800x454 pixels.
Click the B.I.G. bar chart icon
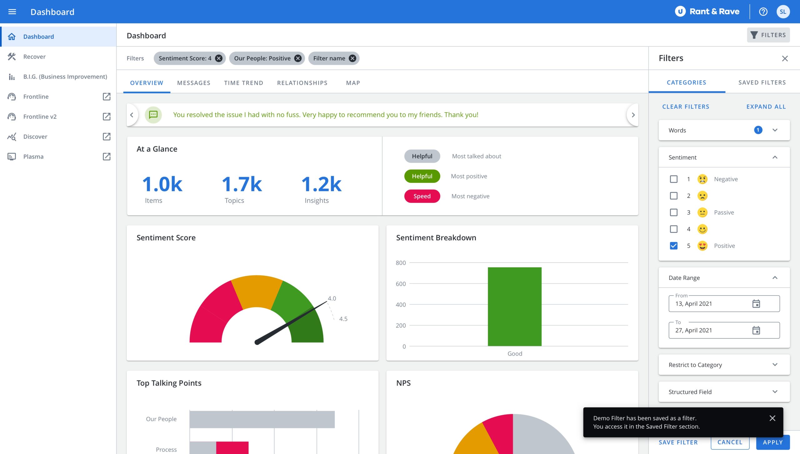click(12, 77)
